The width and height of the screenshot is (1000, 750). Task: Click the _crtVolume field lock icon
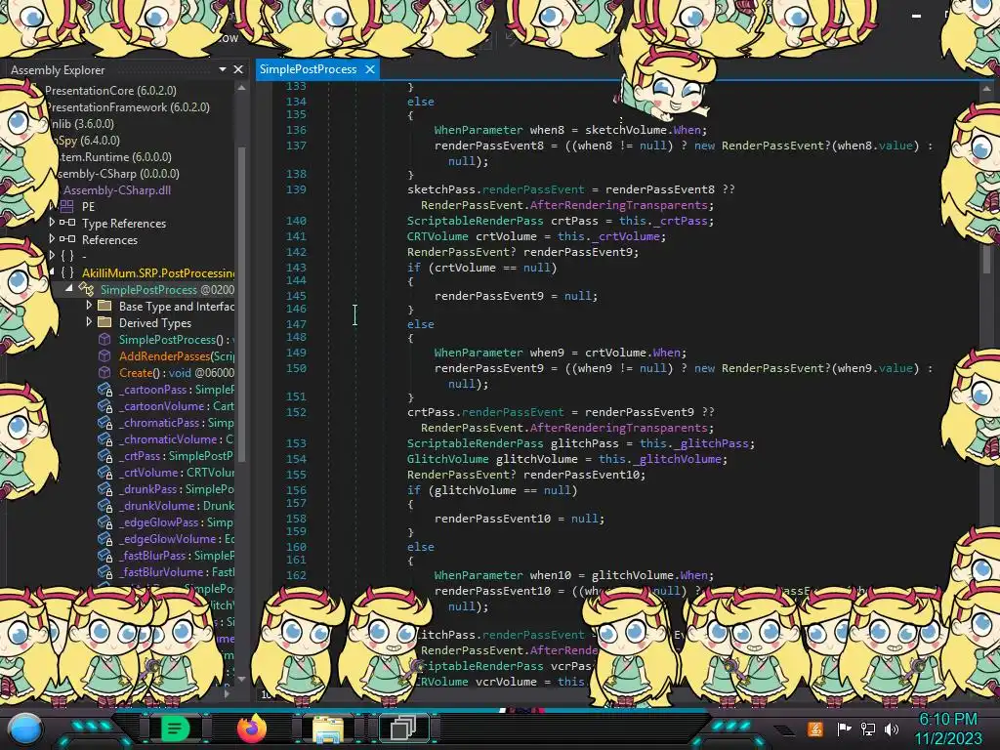pos(104,472)
